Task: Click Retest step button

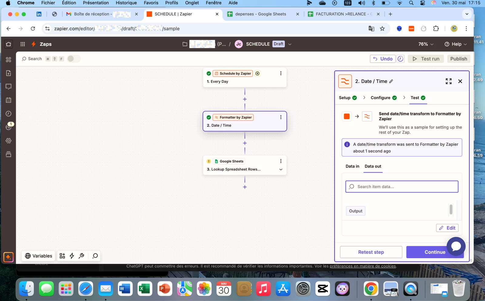Action: coord(371,252)
